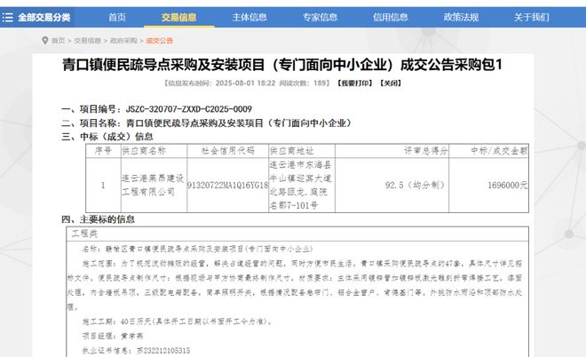The image size is (586, 357).
Task: Open the 全部交易分类 menu icon
Action: 7,17
